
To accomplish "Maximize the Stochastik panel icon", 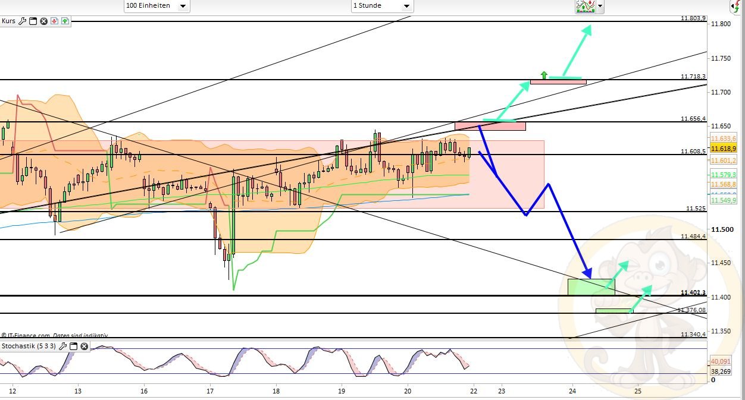I will pyautogui.click(x=74, y=346).
